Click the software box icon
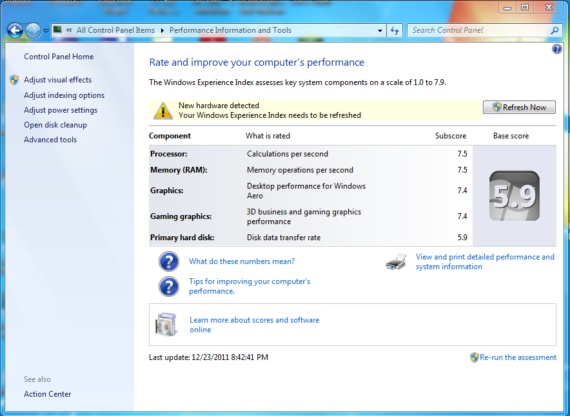Image resolution: width=570 pixels, height=416 pixels. (x=167, y=325)
